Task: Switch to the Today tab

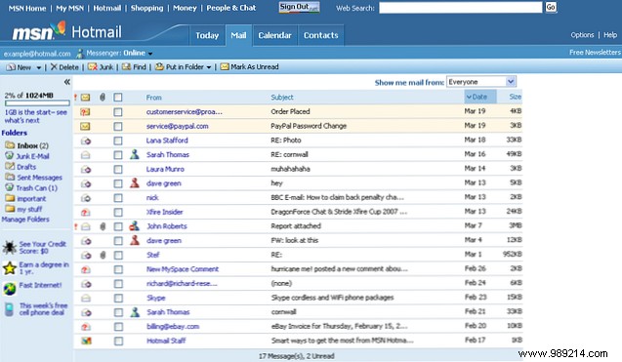Action: pyautogui.click(x=207, y=35)
